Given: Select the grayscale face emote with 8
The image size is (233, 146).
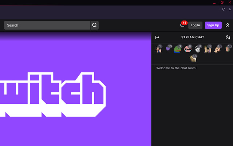Looking at the screenshot, I should click(x=198, y=49).
